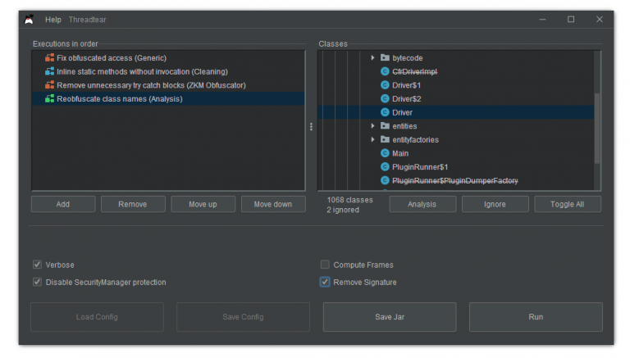Screen dimensions: 630x358
Task: Click the Analysis button
Action: tap(422, 204)
